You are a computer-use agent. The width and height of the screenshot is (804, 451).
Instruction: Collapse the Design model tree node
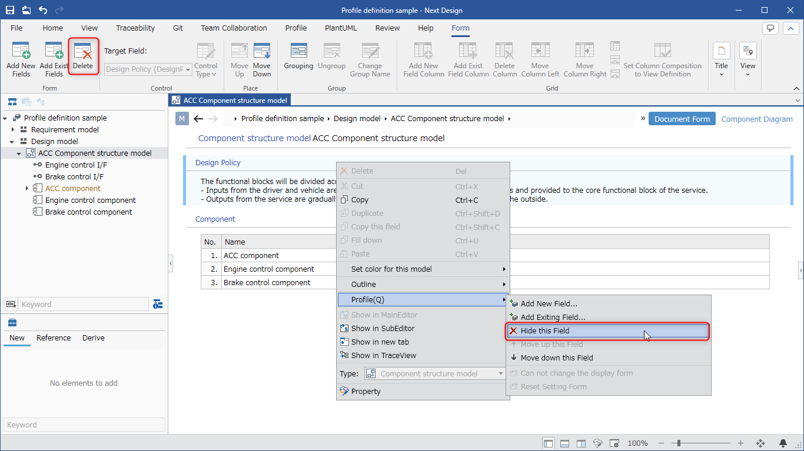[12, 141]
